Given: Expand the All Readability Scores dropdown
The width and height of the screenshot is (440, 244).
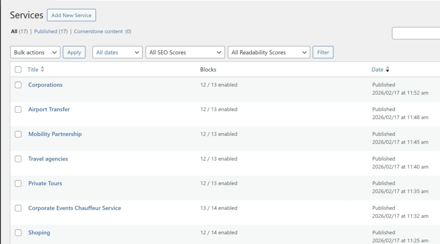Looking at the screenshot, I should coord(269,52).
